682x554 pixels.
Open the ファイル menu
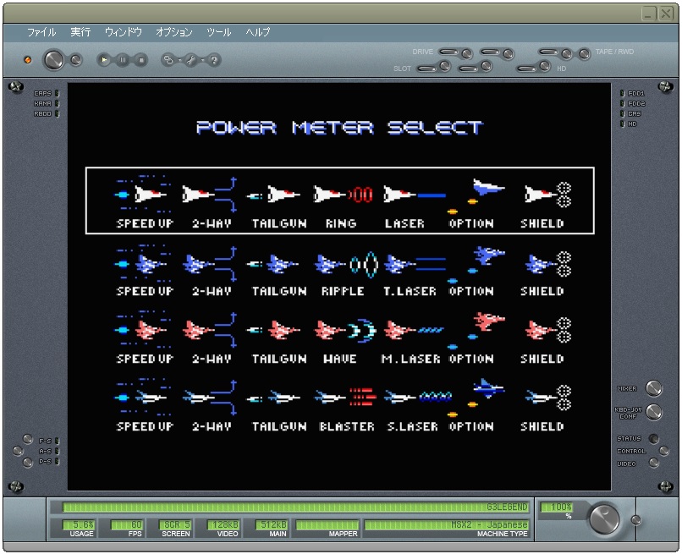coord(41,32)
